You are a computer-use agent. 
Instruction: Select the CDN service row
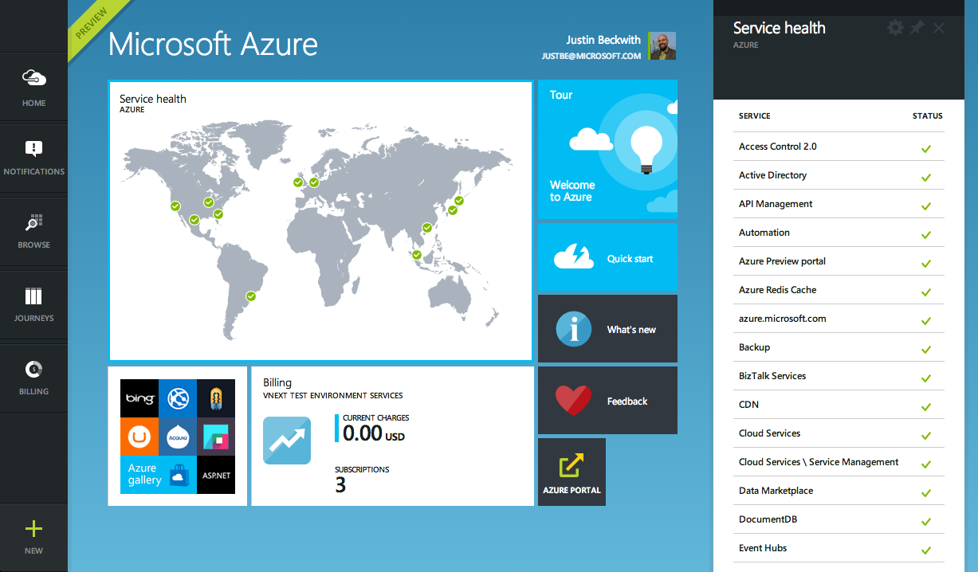(x=839, y=405)
